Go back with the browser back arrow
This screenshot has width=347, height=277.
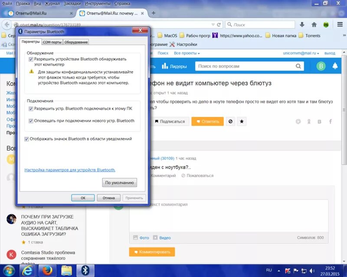[x=7, y=25]
